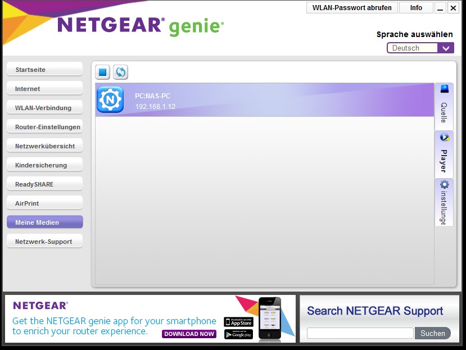Click the Google Play download badge
Image resolution: width=466 pixels, height=350 pixels.
(238, 334)
